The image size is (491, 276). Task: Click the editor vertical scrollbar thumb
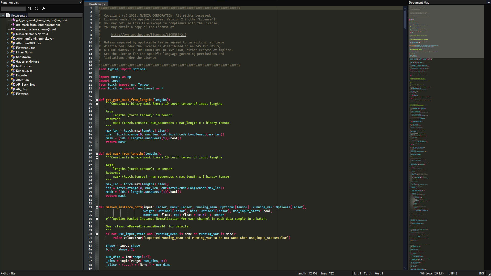click(x=405, y=19)
